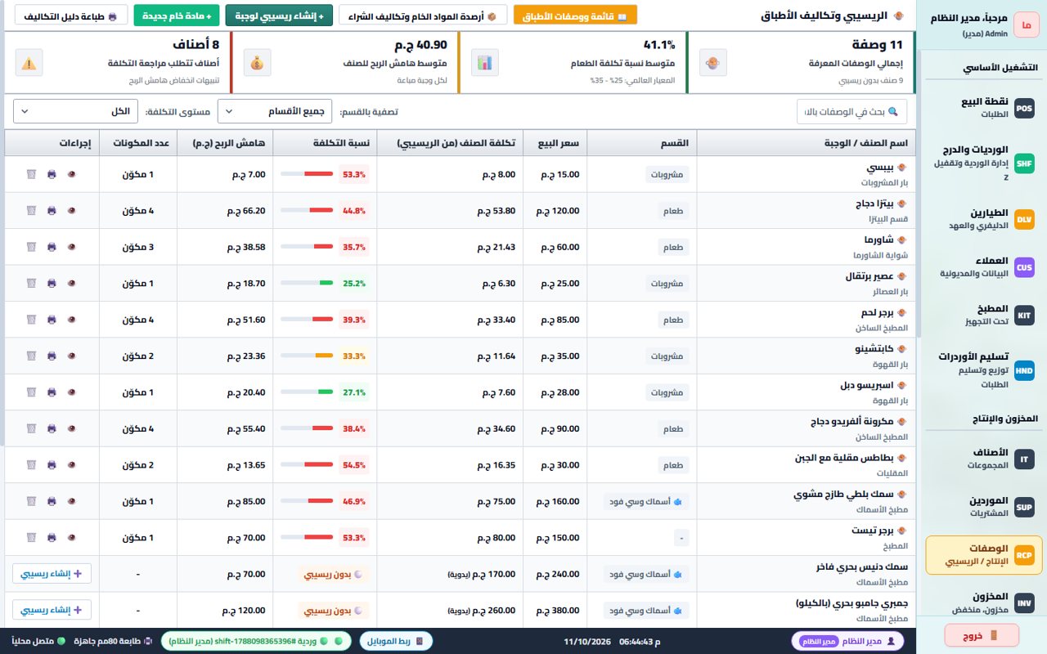
Task: Click the chart icon in food cost card
Action: [484, 62]
